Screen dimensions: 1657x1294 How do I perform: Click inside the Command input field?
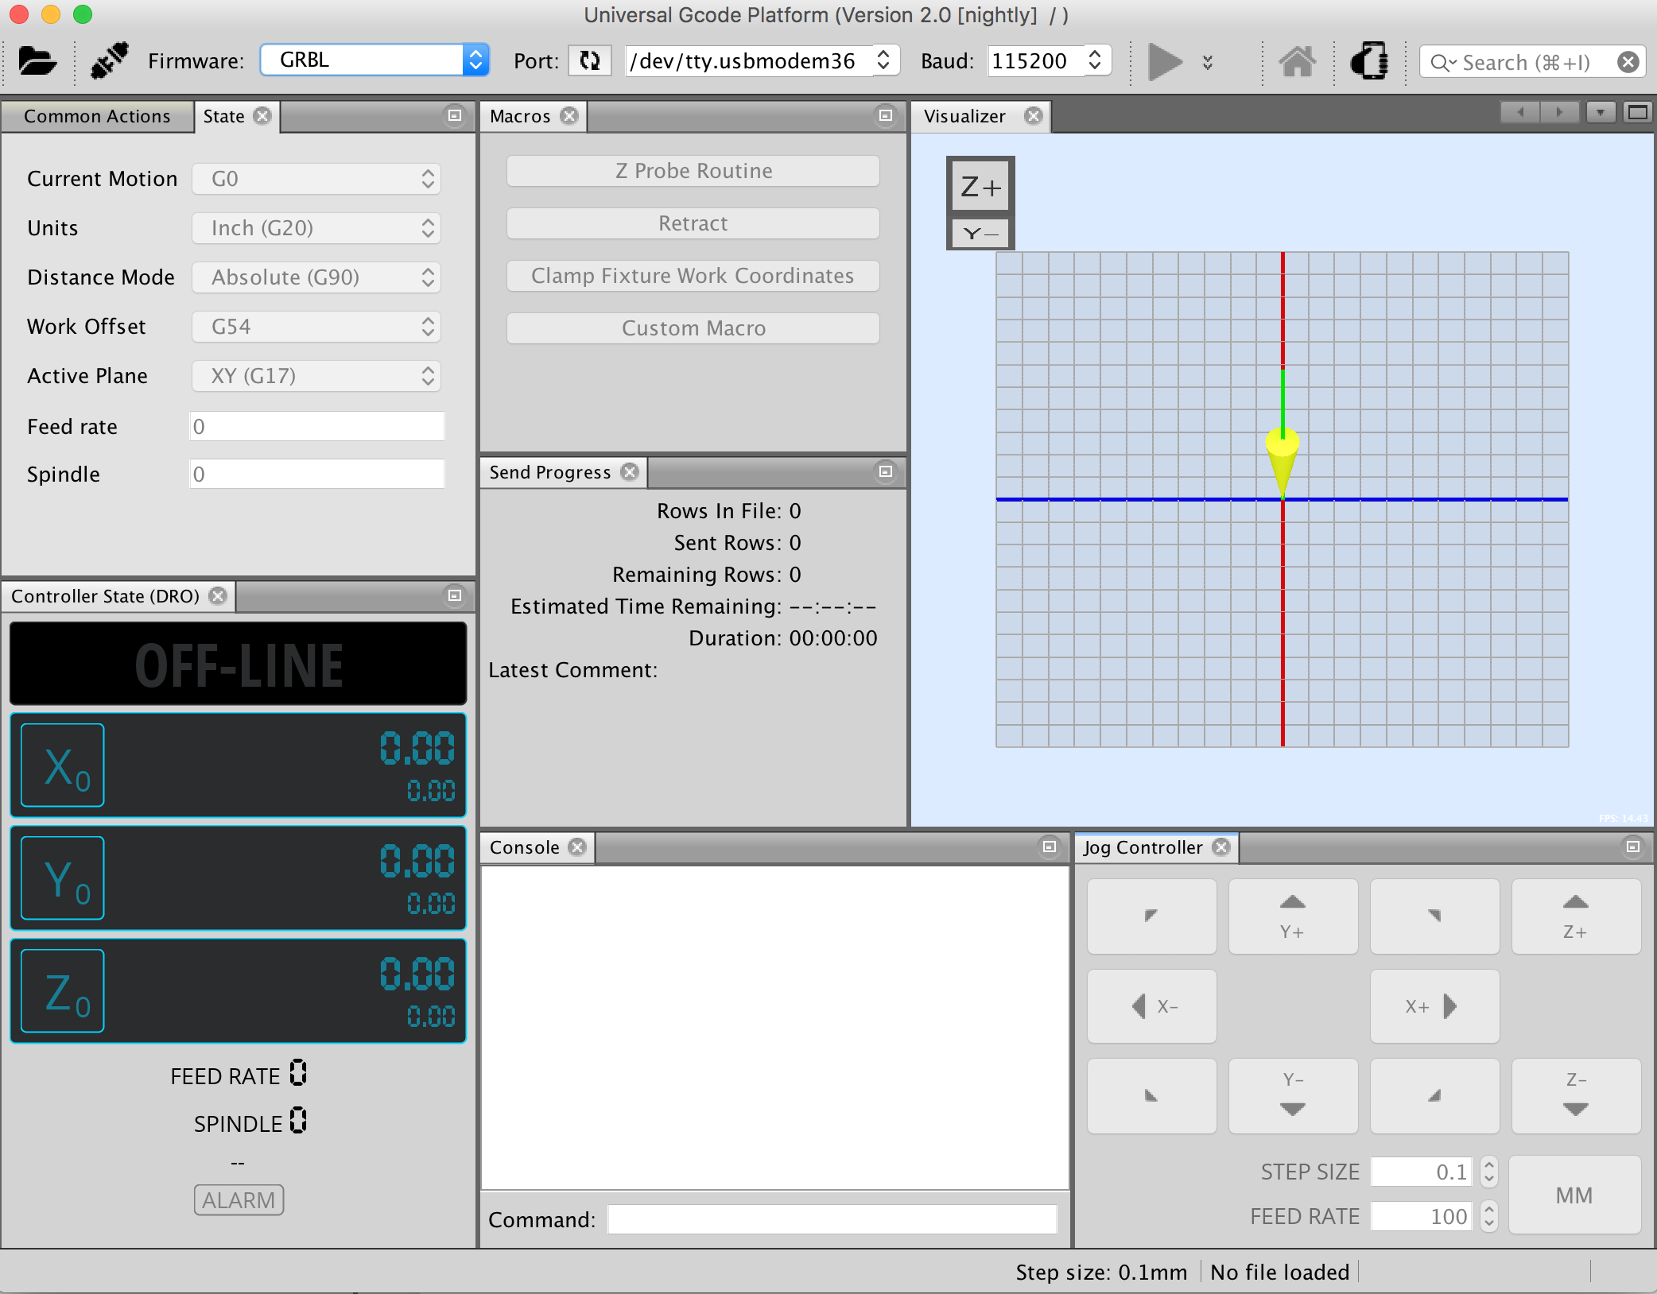pos(831,1218)
